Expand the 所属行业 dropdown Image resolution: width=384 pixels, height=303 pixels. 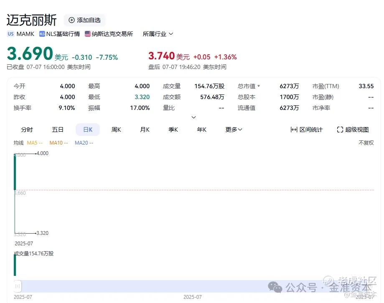click(158, 34)
